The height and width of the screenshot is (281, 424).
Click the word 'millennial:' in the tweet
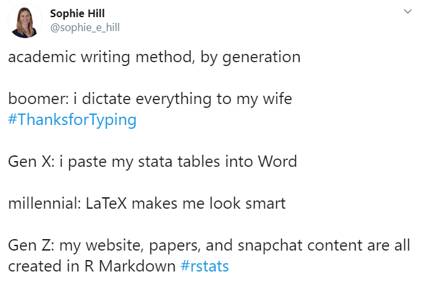[44, 204]
